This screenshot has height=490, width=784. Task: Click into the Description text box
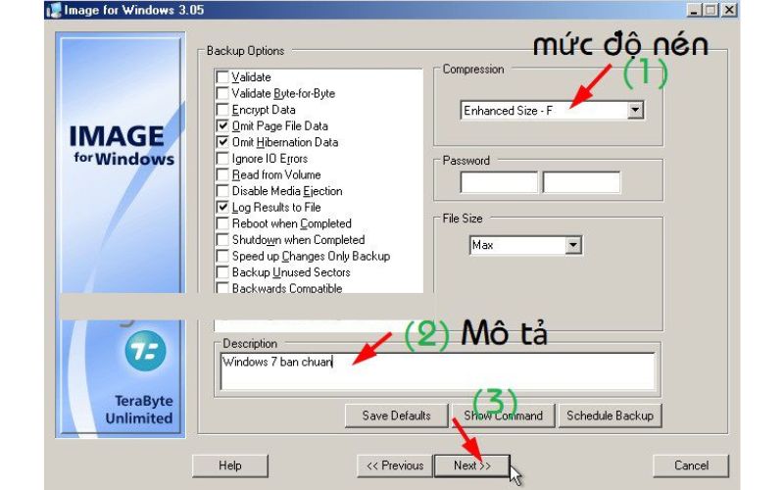(x=437, y=371)
